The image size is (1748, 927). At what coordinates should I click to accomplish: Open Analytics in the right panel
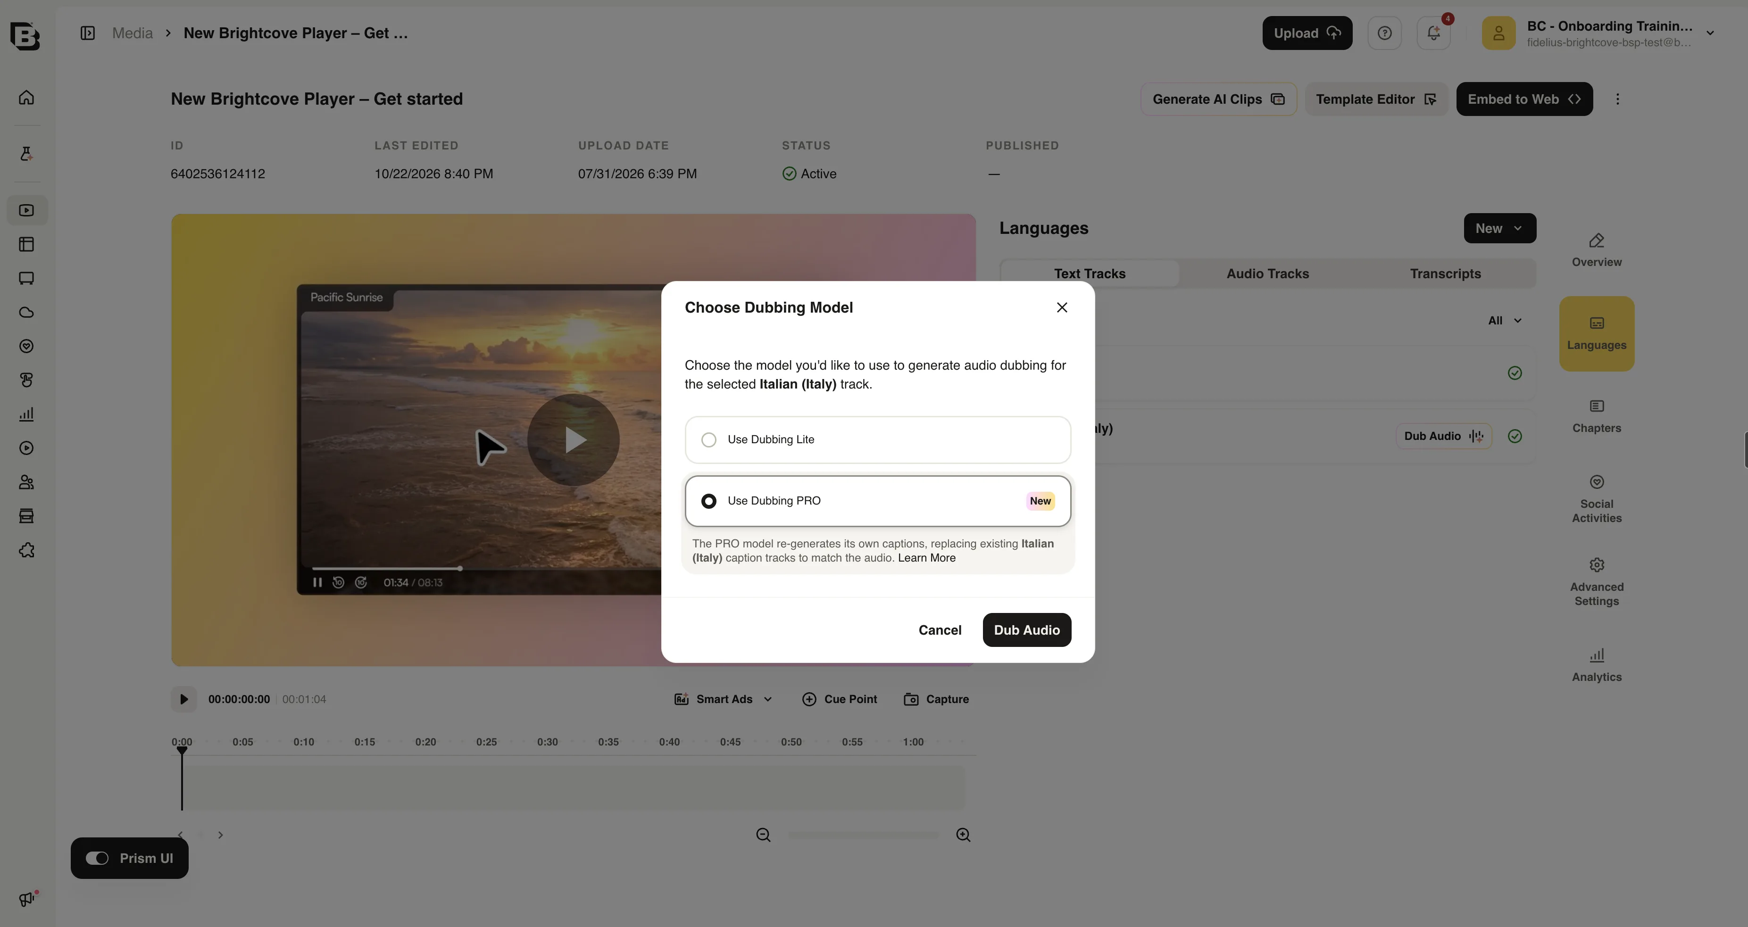(x=1597, y=665)
